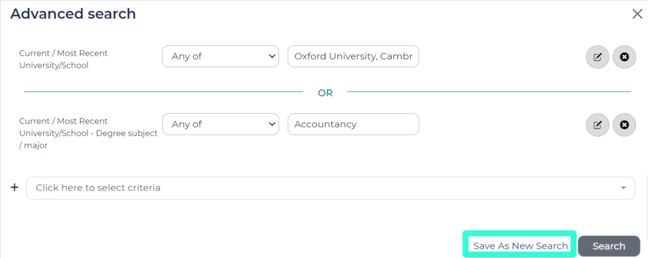Run the Search button
The image size is (648, 258).
click(x=609, y=246)
